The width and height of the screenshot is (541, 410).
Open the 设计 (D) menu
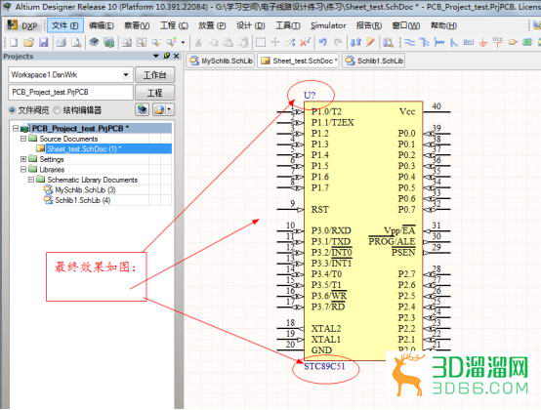(x=251, y=25)
